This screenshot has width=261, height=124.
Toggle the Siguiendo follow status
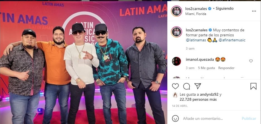(x=224, y=8)
